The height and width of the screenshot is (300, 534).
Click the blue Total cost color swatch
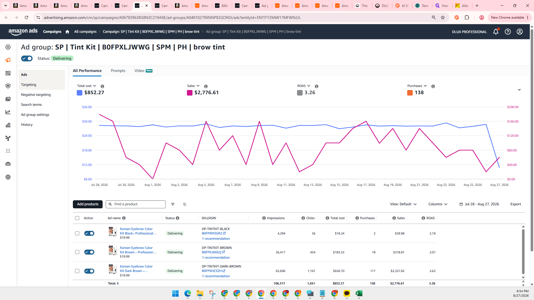coord(80,93)
